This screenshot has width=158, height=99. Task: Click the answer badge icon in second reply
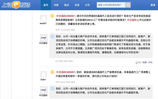click(x=52, y=89)
